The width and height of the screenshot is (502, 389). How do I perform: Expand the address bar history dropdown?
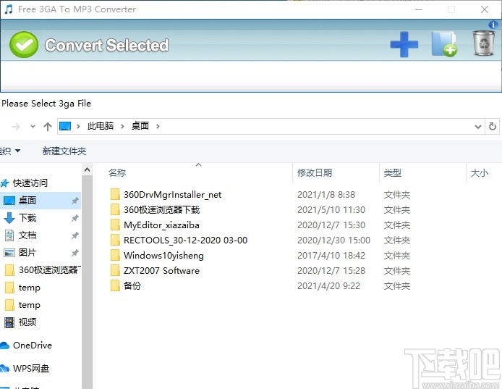[478, 127]
